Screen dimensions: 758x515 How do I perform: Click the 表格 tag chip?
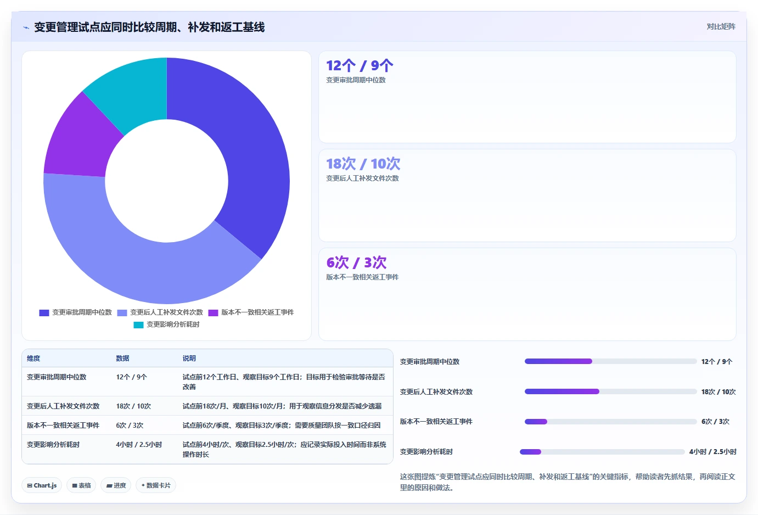point(81,485)
